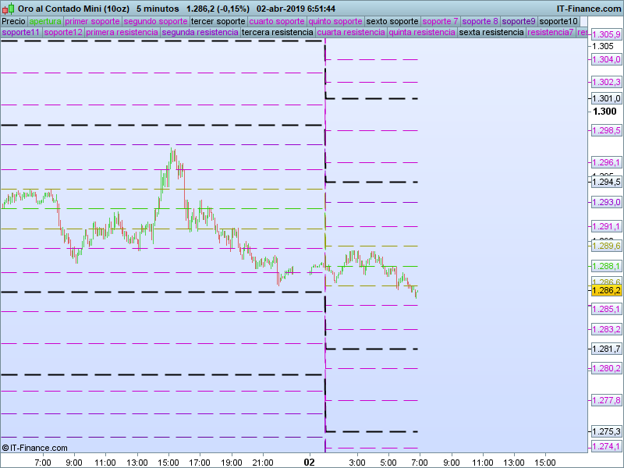Toggle the 'segundo soporte' legend entry
This screenshot has width=624, height=468.
pos(156,21)
